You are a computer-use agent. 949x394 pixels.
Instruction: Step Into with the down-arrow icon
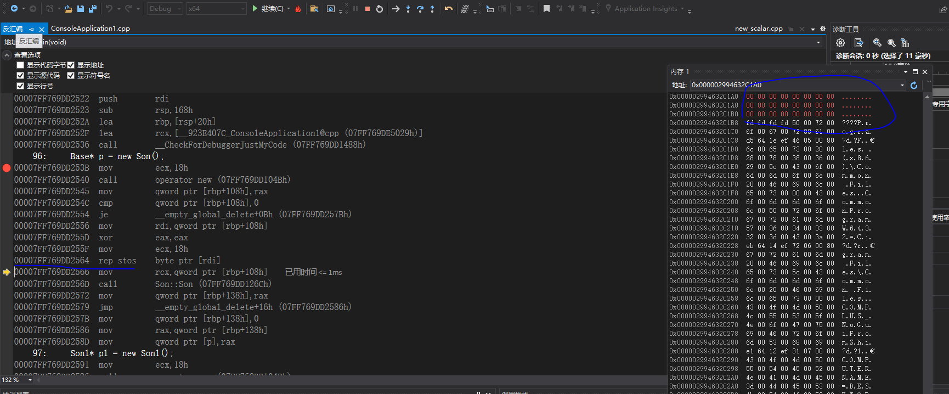click(408, 9)
